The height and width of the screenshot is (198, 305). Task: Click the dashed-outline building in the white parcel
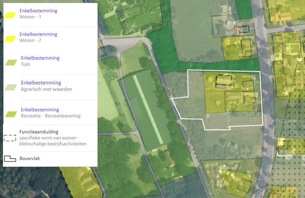pyautogui.click(x=224, y=80)
